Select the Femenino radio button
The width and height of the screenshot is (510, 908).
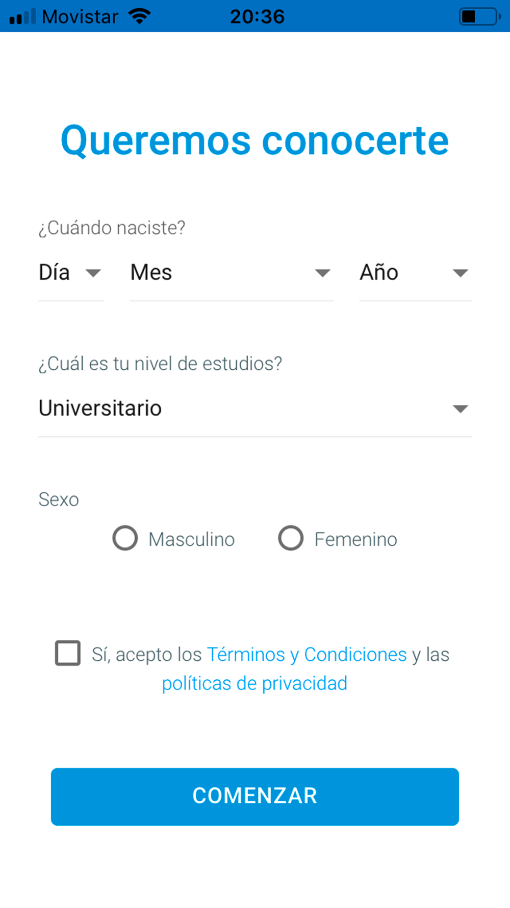point(291,538)
